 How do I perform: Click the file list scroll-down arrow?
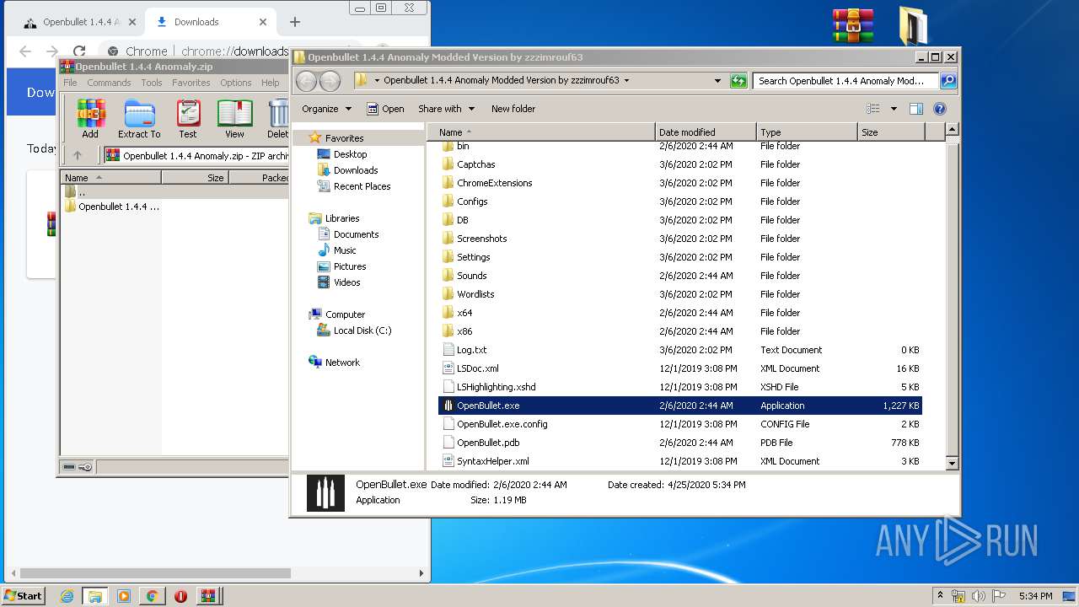[952, 463]
